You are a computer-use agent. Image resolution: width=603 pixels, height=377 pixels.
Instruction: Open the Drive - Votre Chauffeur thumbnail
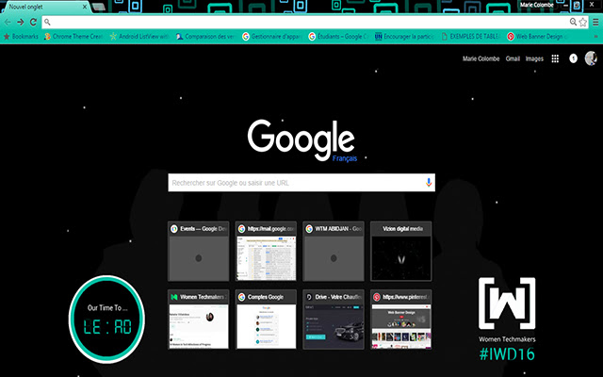tap(334, 320)
